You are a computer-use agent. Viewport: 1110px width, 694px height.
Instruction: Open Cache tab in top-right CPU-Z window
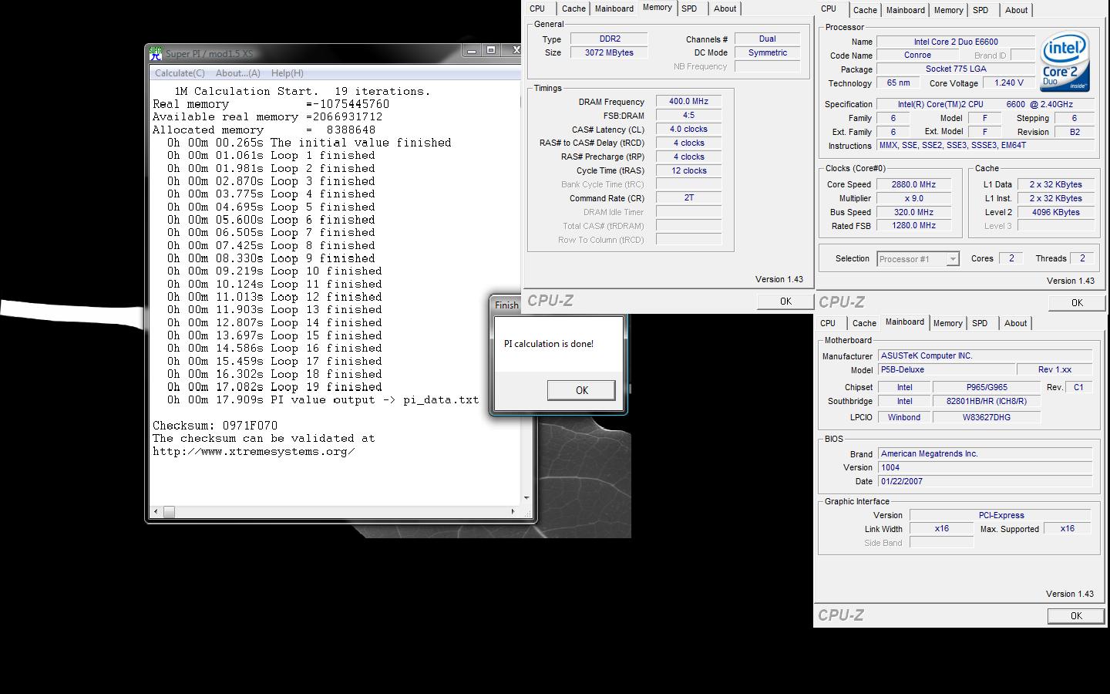pos(865,10)
